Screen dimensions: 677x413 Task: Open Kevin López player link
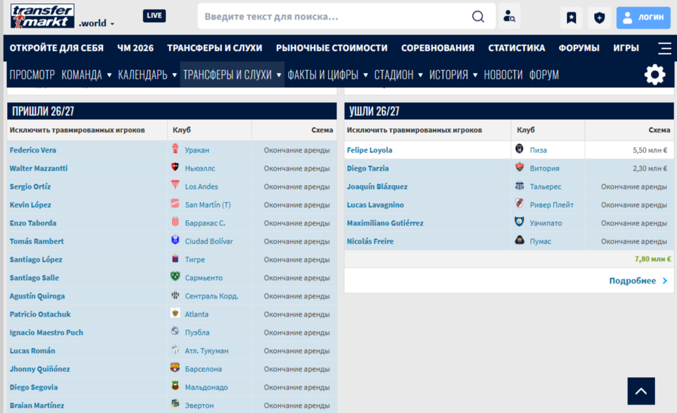coord(30,205)
